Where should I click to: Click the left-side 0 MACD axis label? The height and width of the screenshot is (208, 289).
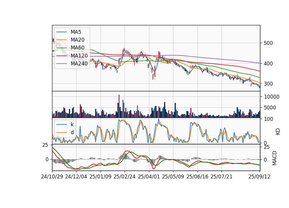47,159
